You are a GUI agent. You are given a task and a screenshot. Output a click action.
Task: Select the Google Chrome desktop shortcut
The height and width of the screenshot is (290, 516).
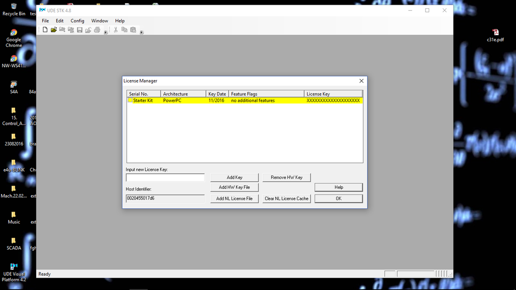coord(14,38)
